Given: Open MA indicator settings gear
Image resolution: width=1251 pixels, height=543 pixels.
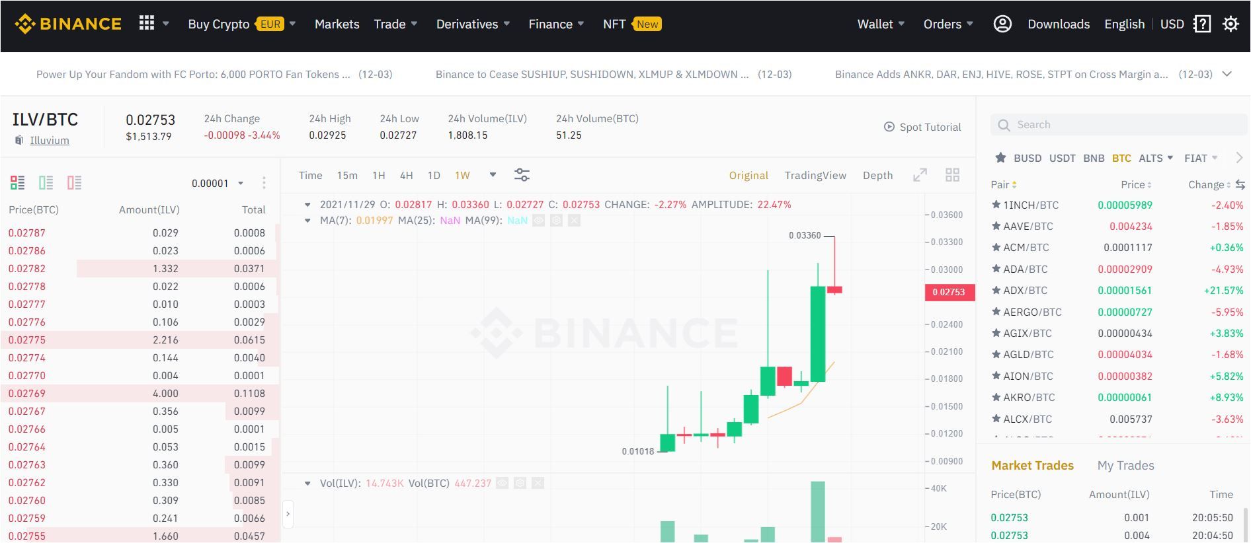Looking at the screenshot, I should coord(557,221).
